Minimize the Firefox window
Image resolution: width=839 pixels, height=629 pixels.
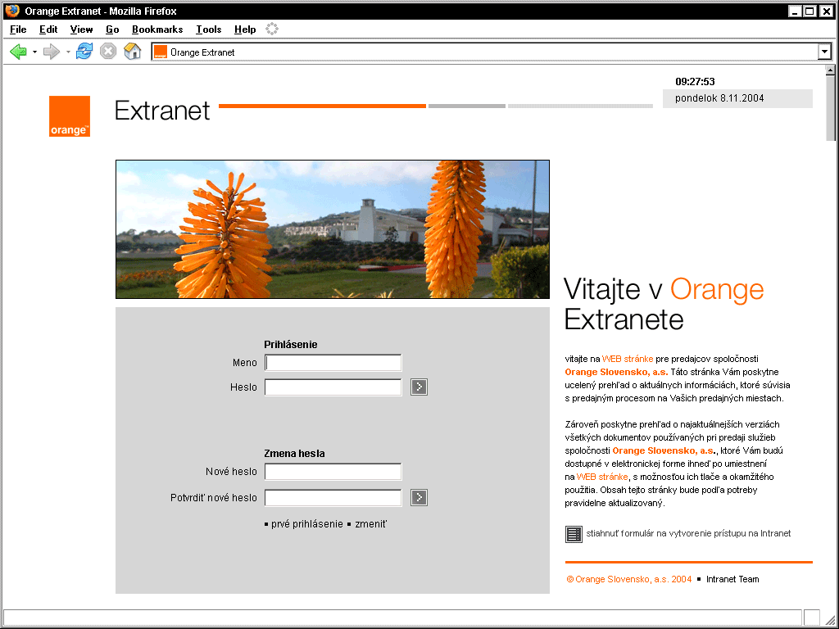(x=795, y=11)
